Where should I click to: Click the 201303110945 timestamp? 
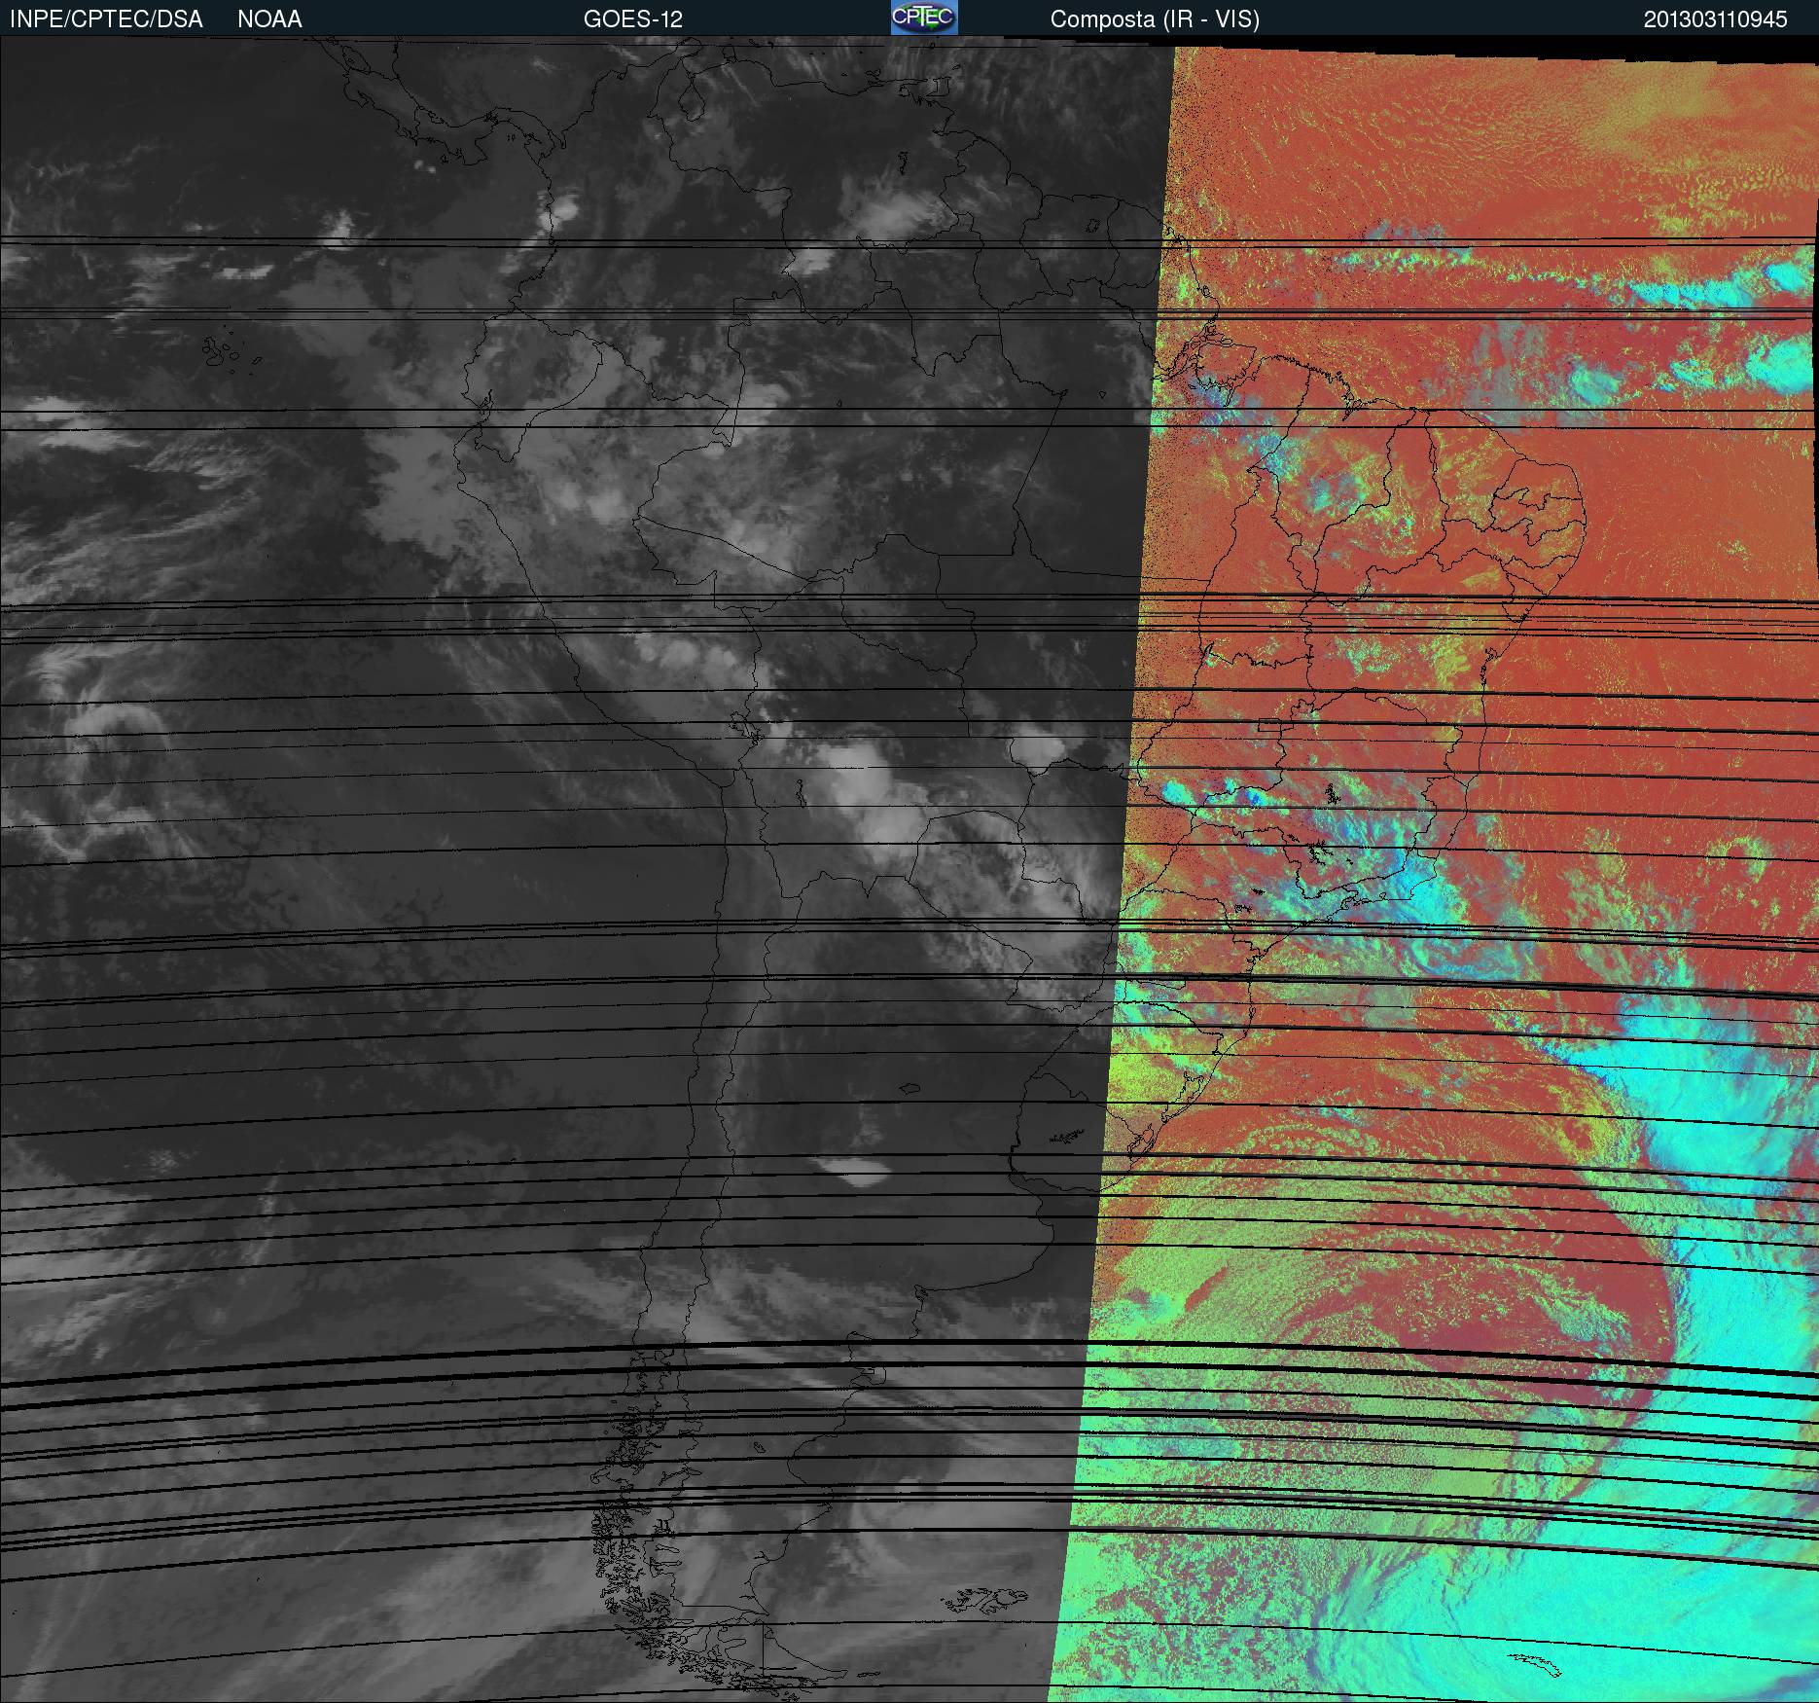point(1716,18)
